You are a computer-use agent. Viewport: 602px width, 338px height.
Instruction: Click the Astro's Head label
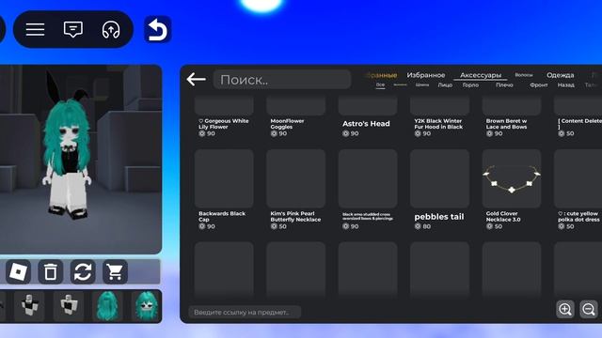(x=366, y=124)
